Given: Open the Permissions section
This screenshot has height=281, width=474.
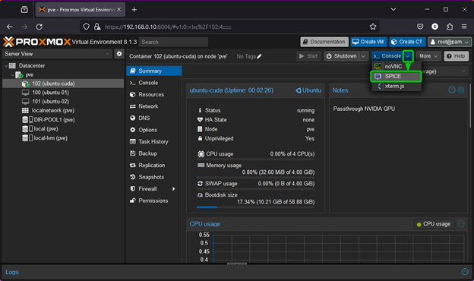Looking at the screenshot, I should click(x=154, y=200).
